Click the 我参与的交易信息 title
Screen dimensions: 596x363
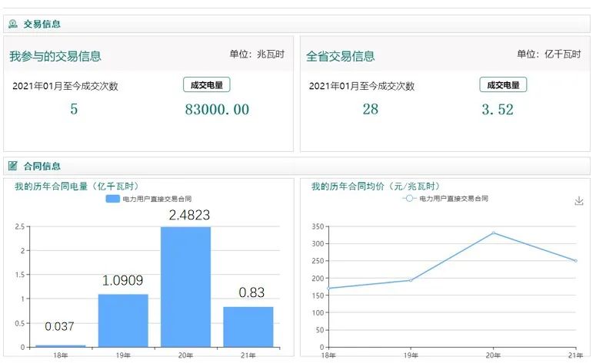tap(55, 56)
